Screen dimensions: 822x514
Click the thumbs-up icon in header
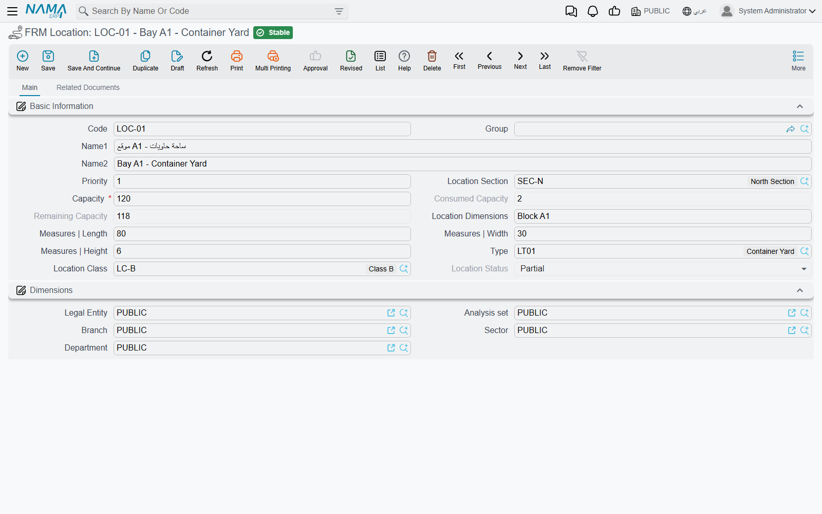click(614, 11)
